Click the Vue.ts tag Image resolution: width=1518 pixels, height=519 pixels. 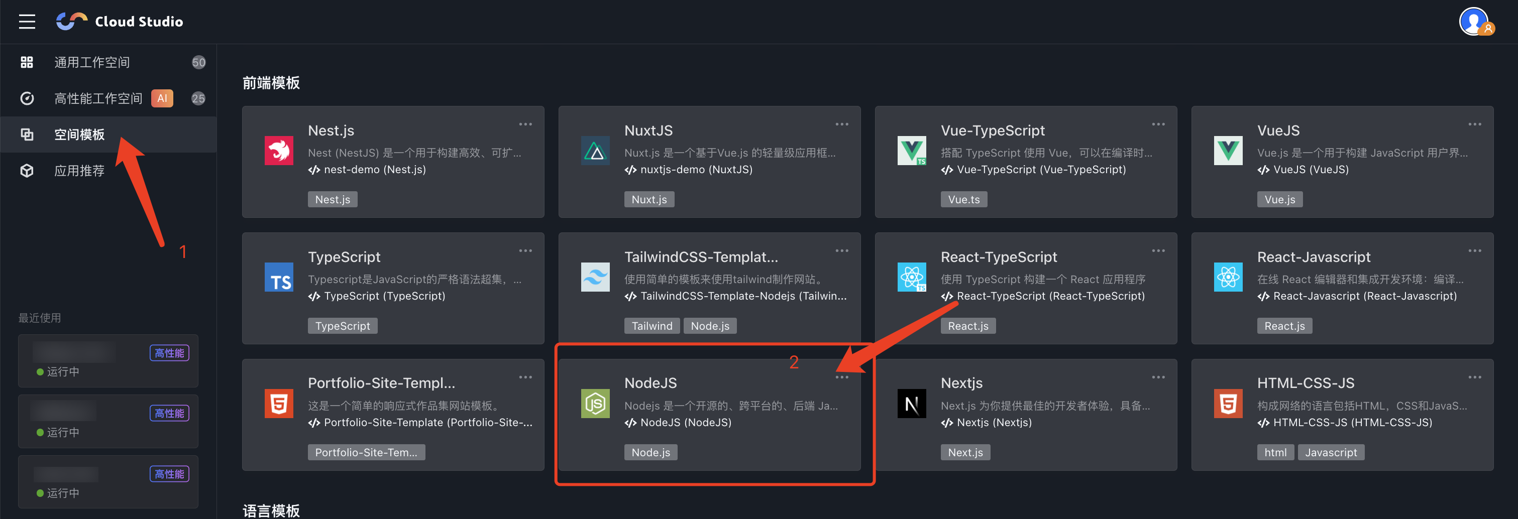[x=964, y=199]
